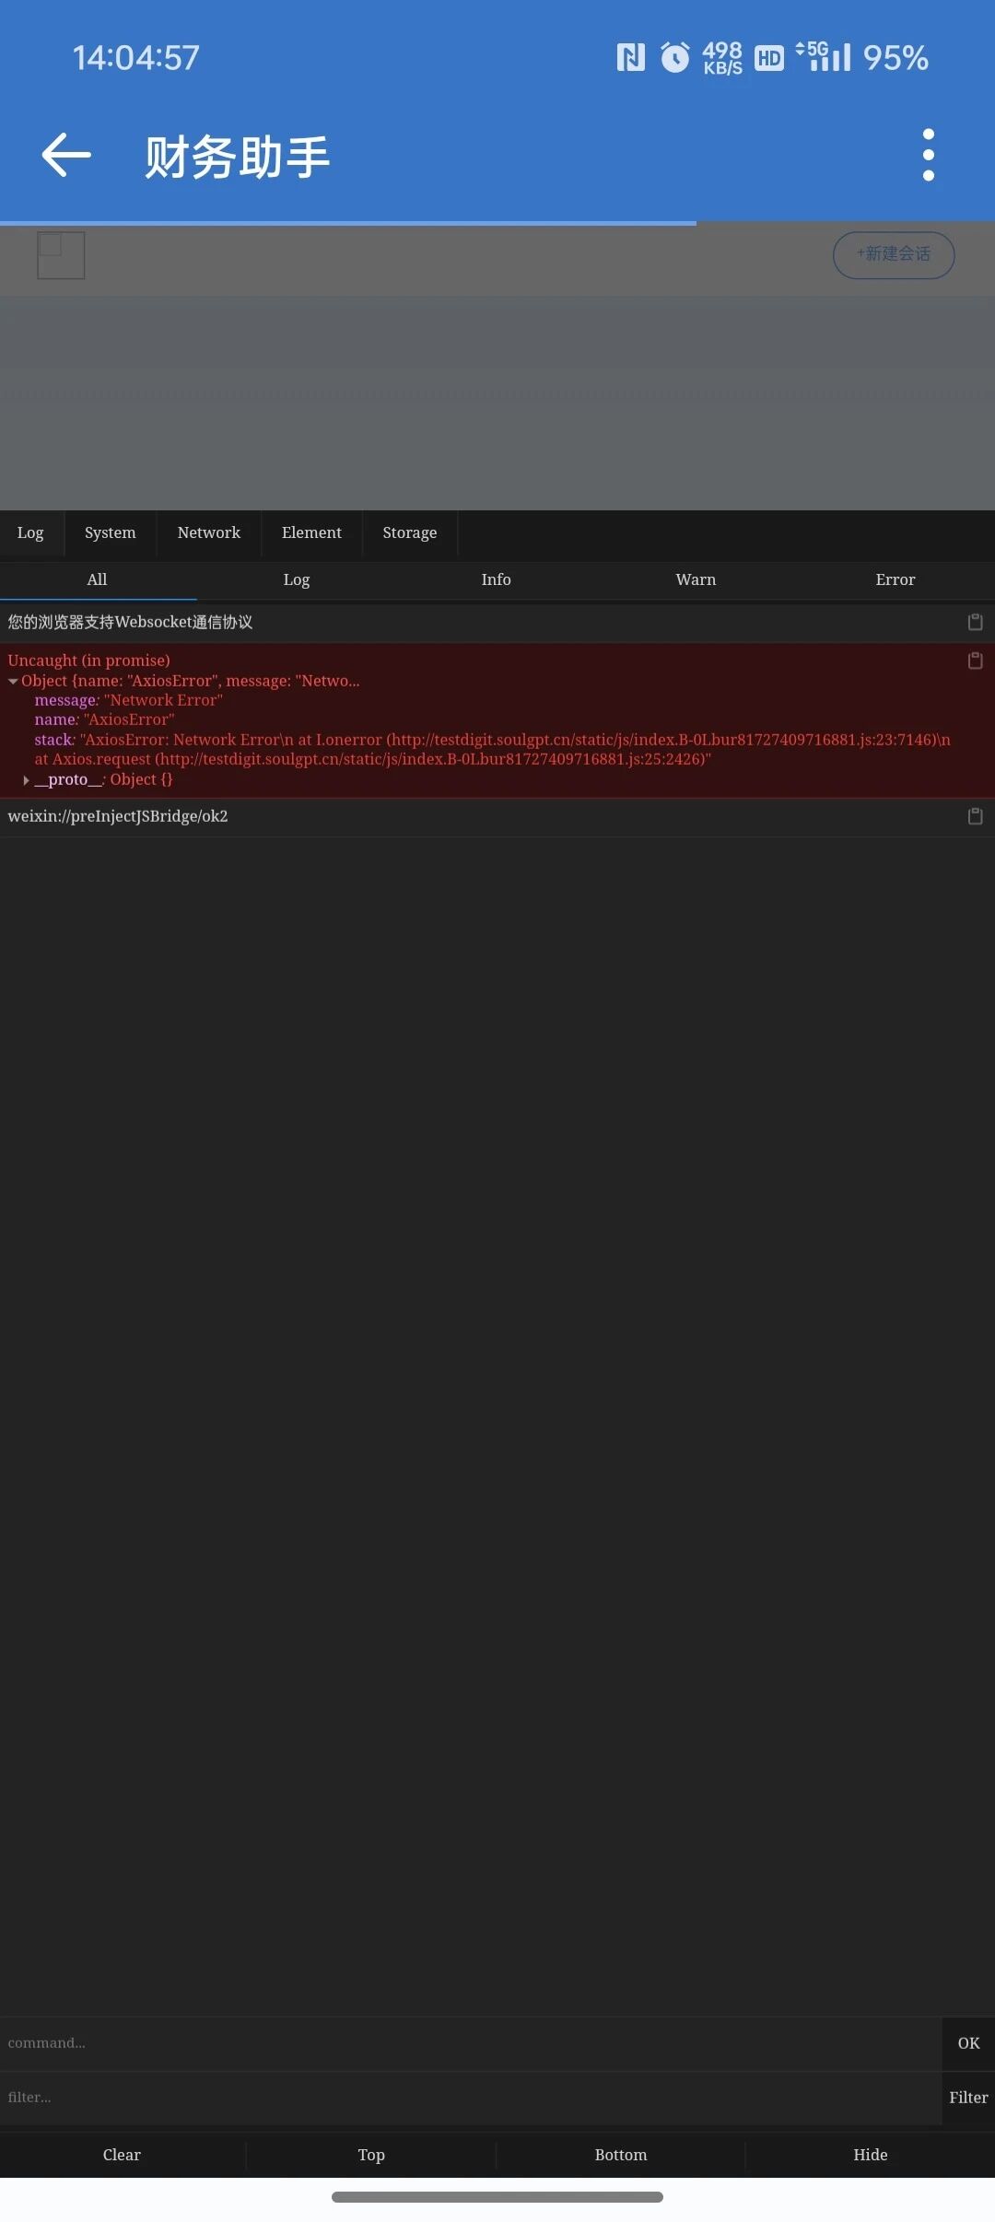995x2222 pixels.
Task: Tap the square icon at top left of the page
Action: (x=61, y=255)
